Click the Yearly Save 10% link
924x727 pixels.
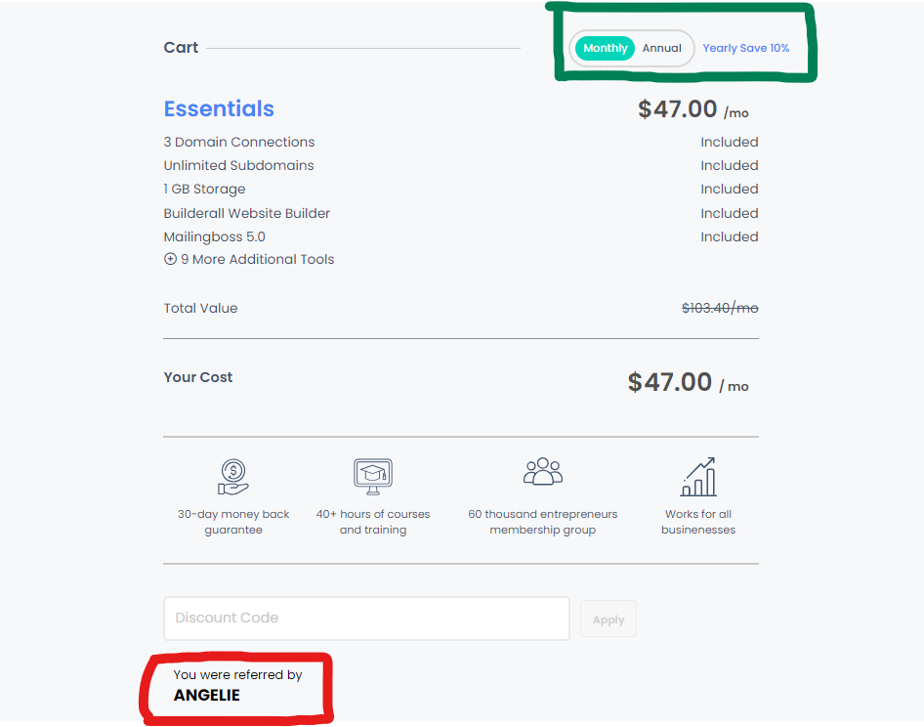pyautogui.click(x=746, y=48)
